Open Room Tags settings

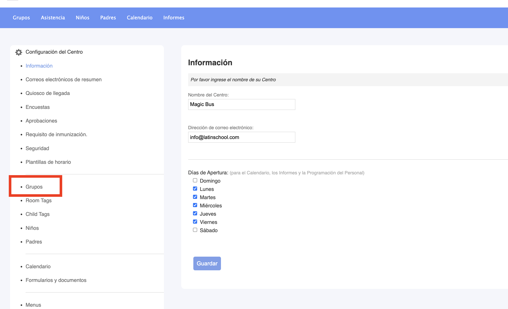pyautogui.click(x=38, y=200)
